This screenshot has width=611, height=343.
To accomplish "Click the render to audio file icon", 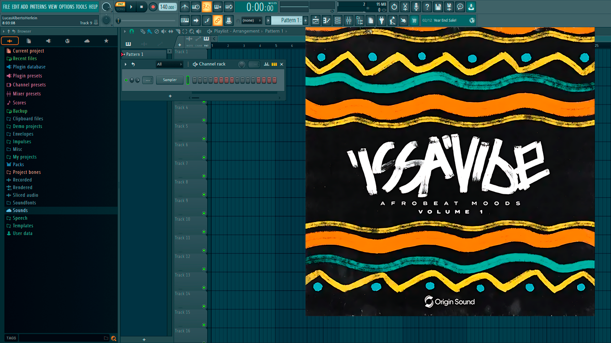I will tap(449, 7).
